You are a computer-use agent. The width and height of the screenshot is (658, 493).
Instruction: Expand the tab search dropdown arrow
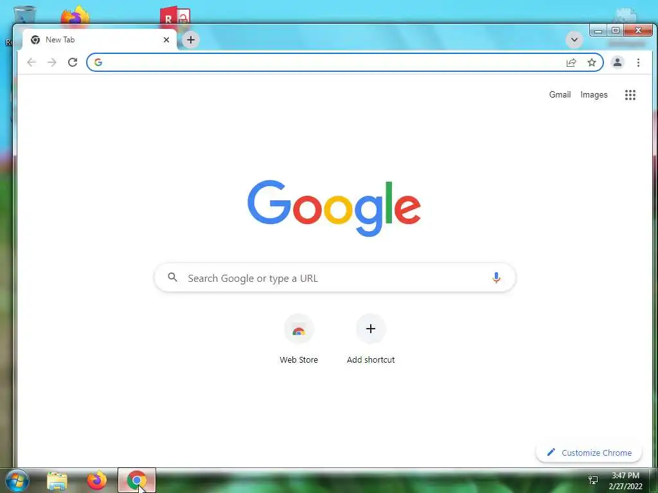(x=574, y=40)
